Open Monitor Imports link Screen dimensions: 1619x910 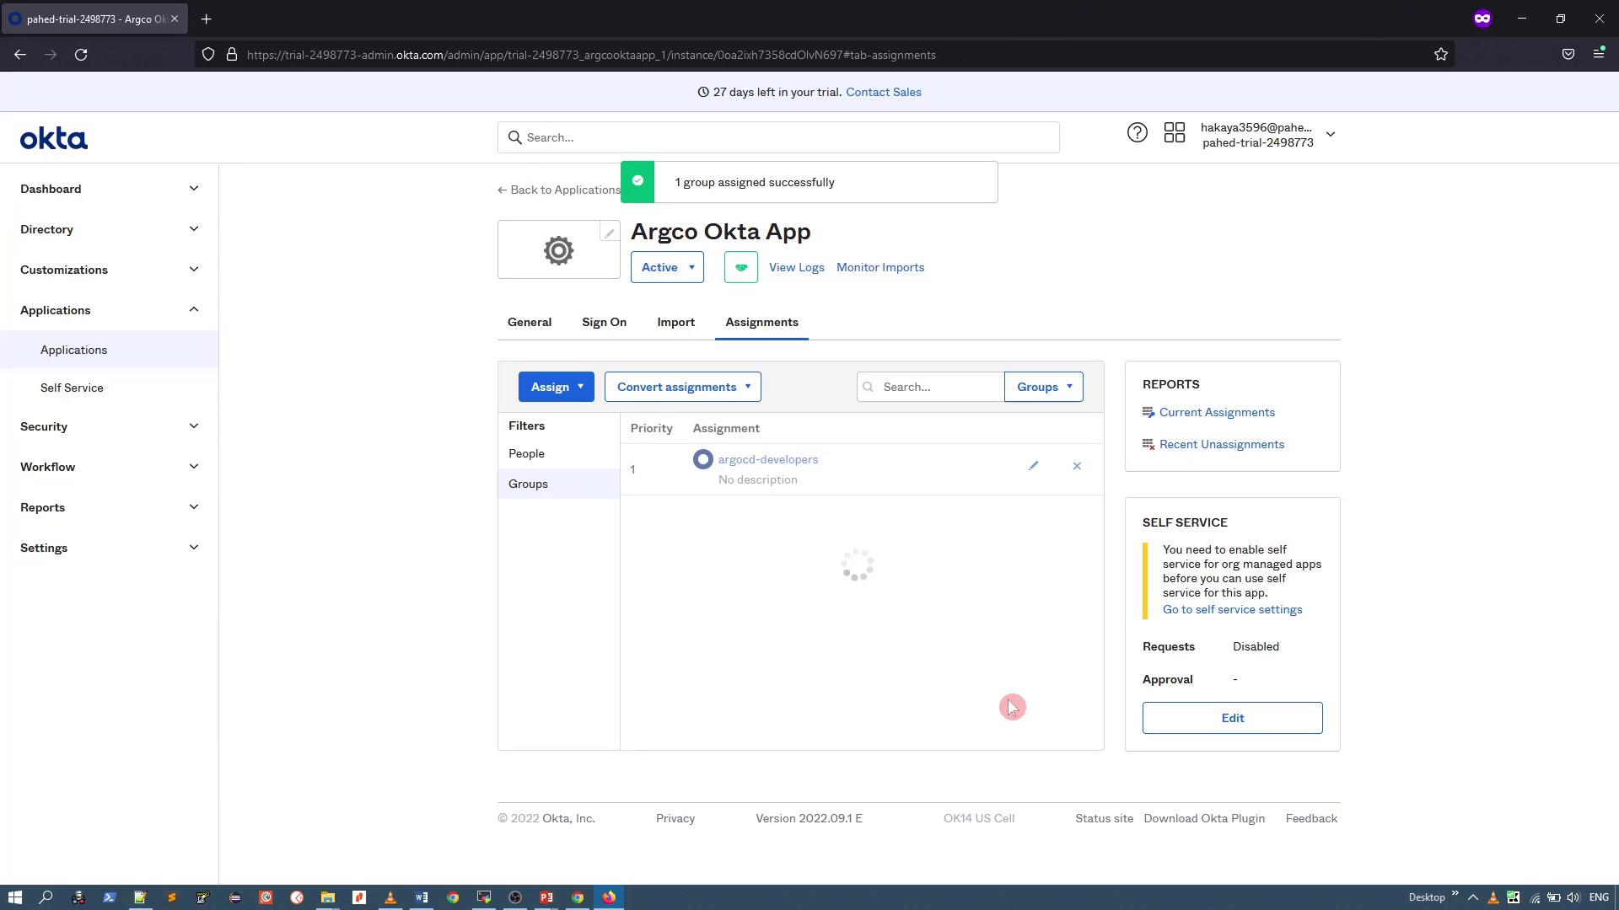pos(880,267)
